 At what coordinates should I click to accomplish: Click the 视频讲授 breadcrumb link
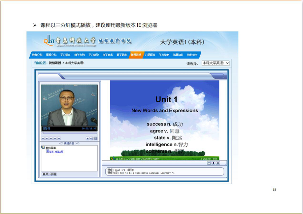tap(55, 63)
